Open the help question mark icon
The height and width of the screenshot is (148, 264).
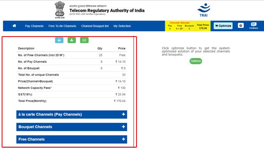tap(240, 25)
